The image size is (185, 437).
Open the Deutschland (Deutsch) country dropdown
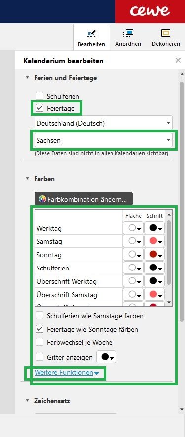point(104,123)
